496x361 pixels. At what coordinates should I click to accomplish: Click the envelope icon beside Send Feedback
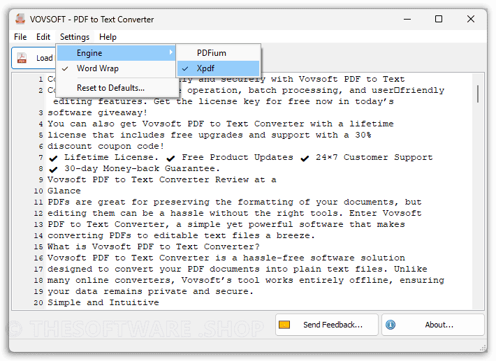coord(284,325)
